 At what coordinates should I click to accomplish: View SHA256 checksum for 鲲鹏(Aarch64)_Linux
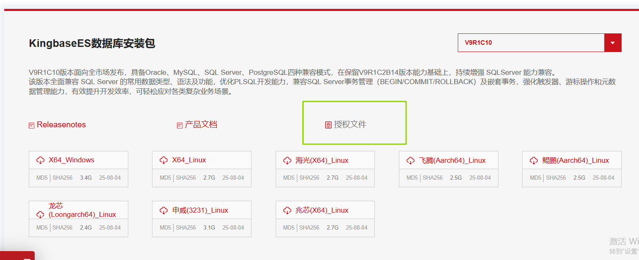pyautogui.click(x=556, y=178)
